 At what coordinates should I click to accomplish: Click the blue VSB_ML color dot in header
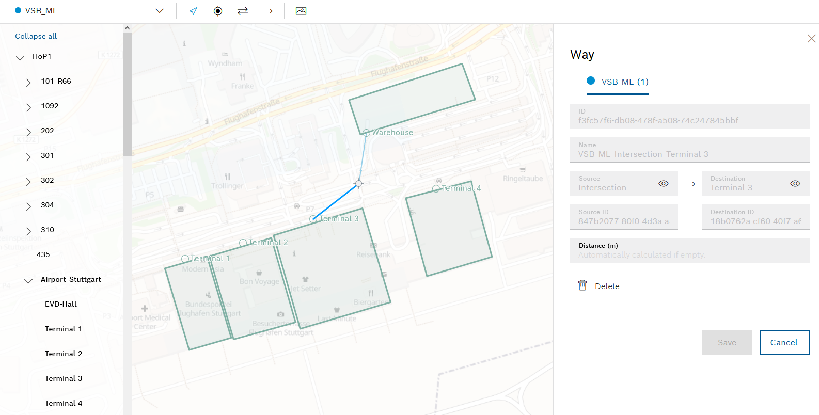(x=18, y=10)
